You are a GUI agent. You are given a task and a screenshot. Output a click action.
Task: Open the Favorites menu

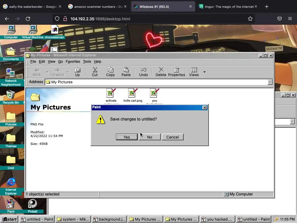tap(73, 62)
